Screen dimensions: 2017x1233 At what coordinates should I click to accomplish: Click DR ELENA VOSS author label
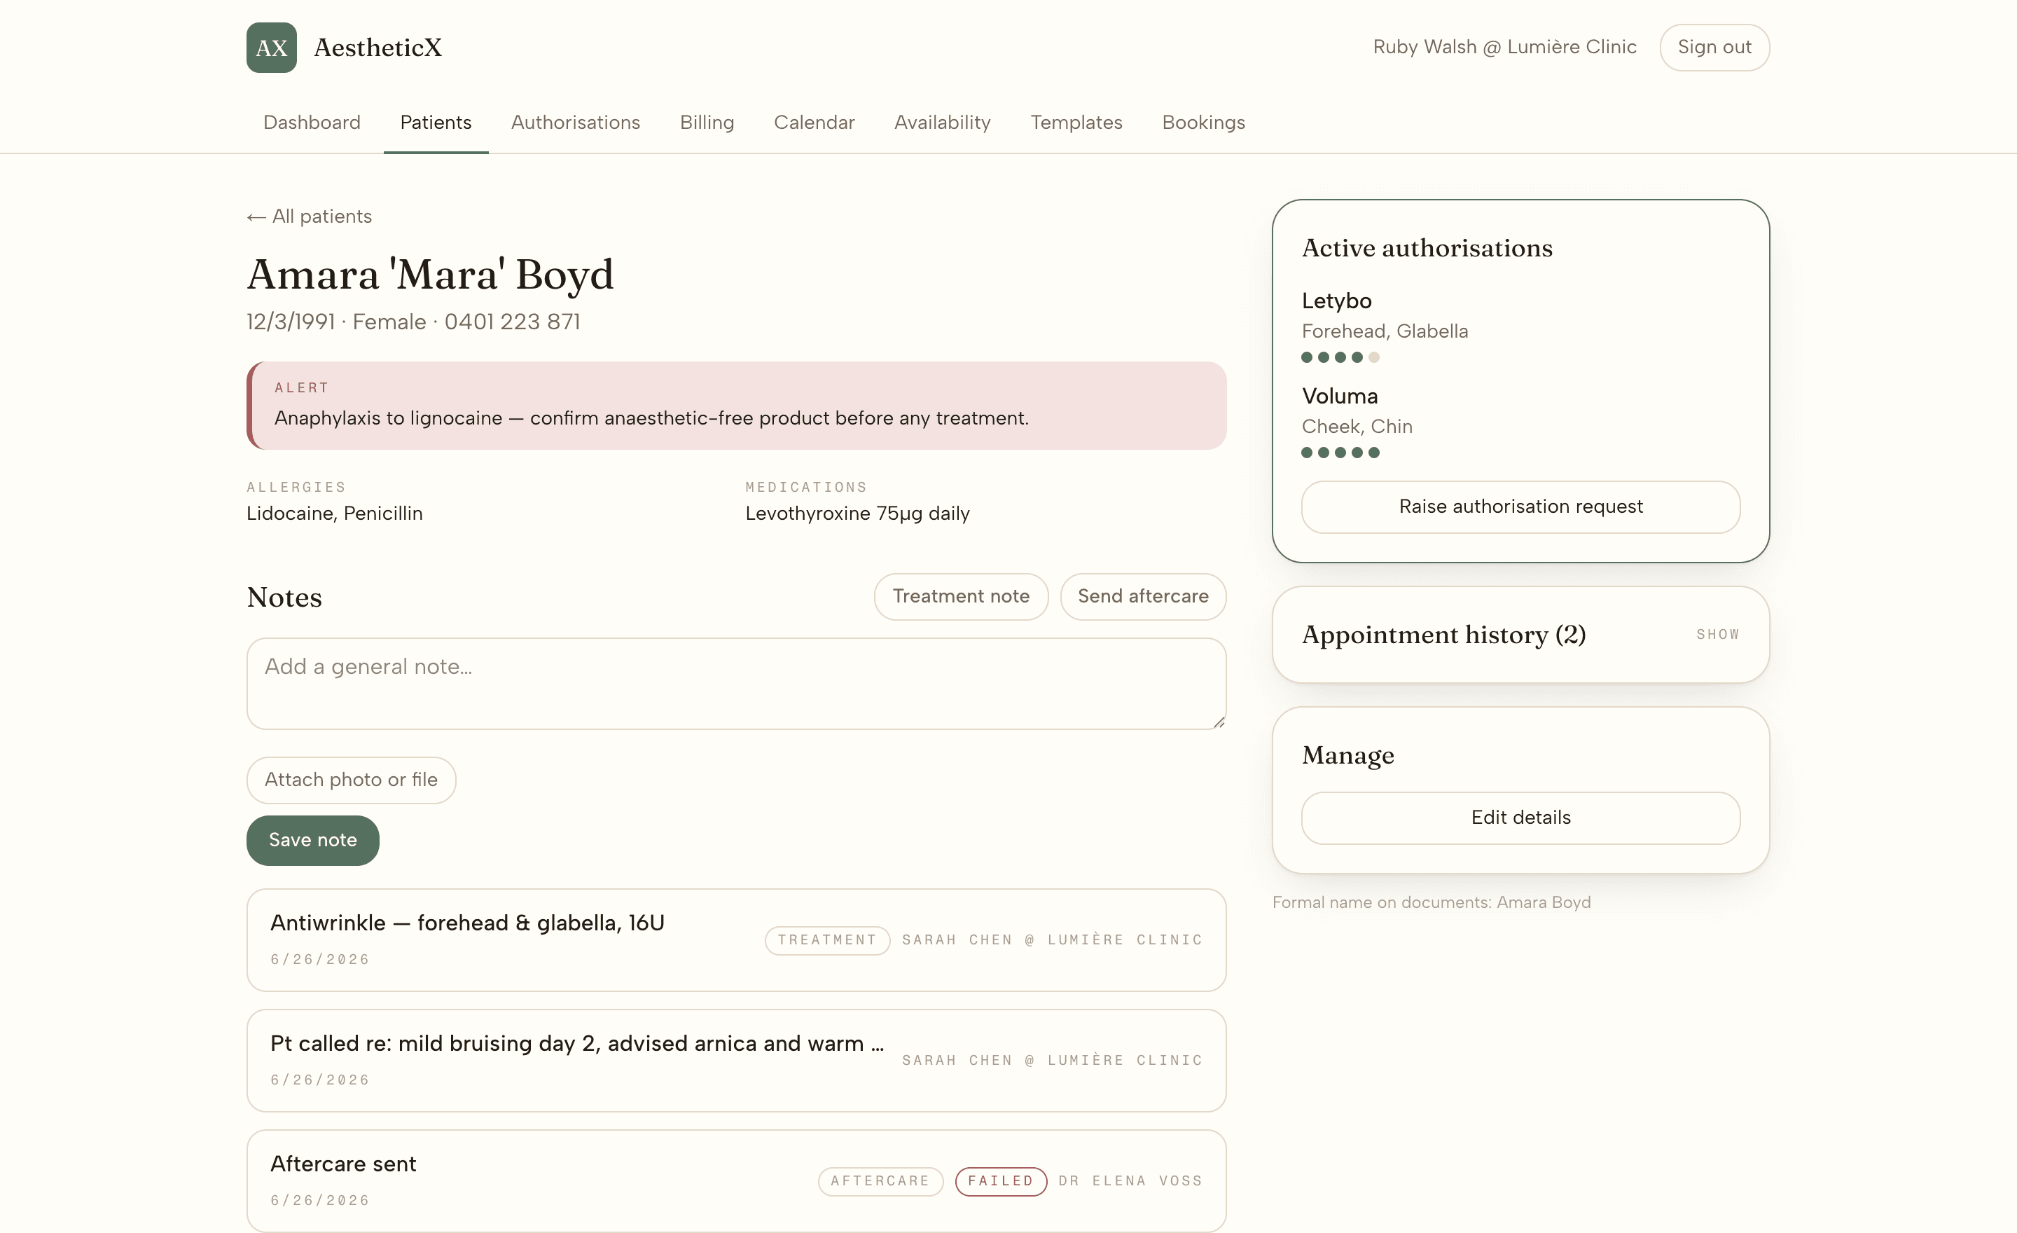click(1130, 1180)
